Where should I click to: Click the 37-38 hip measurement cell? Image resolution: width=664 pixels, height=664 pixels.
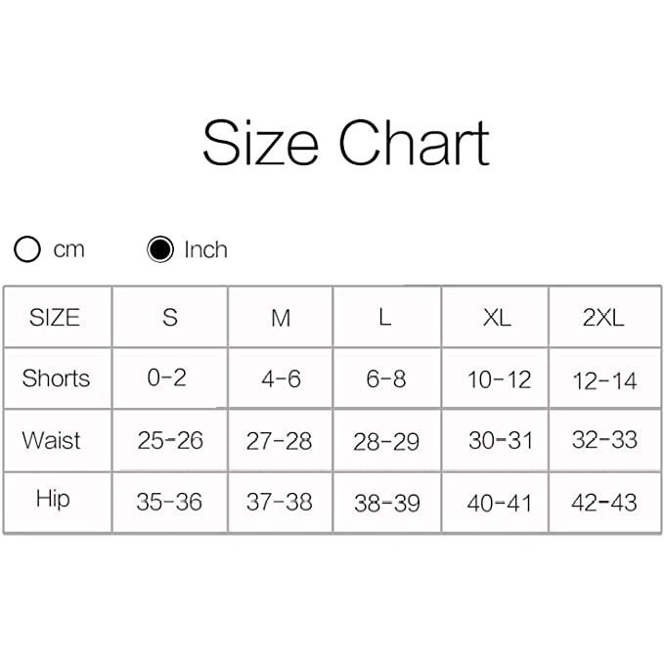pos(280,503)
